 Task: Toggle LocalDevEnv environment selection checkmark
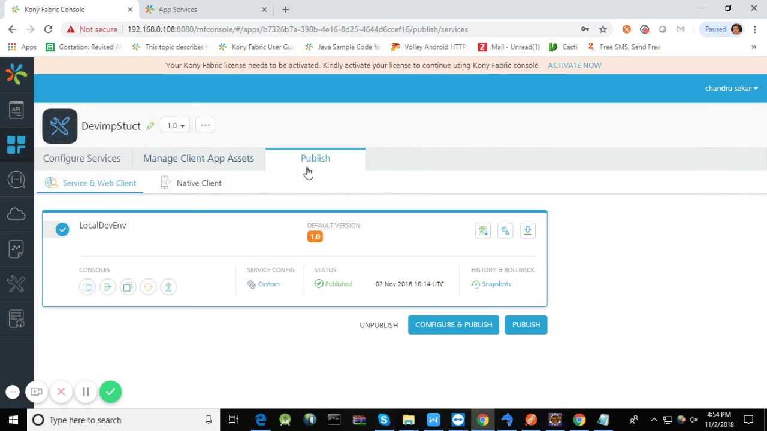coord(62,229)
